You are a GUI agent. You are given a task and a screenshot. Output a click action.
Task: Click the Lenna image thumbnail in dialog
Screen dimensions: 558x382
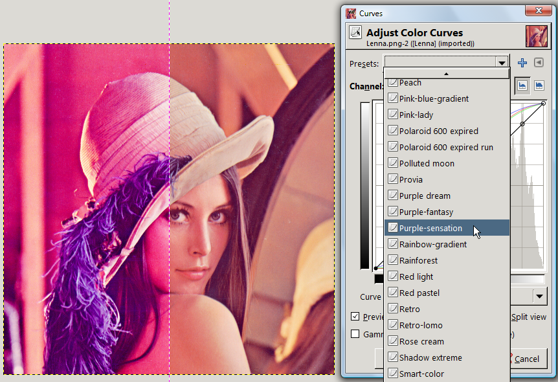coord(537,36)
